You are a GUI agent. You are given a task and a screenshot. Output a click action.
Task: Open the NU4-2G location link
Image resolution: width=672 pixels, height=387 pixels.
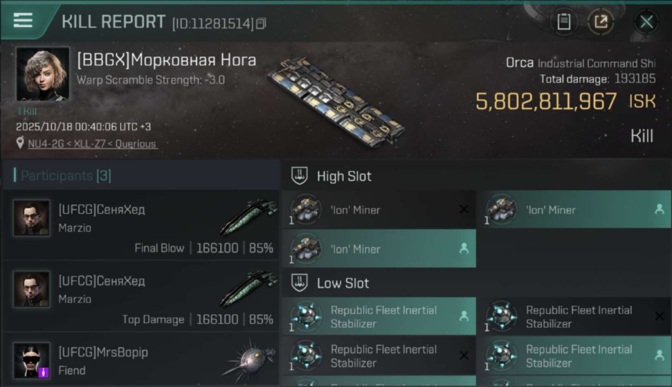coord(92,144)
